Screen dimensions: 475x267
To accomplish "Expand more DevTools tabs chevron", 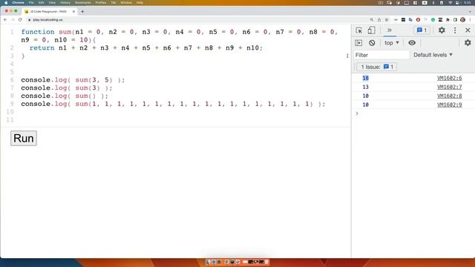I will [x=389, y=30].
